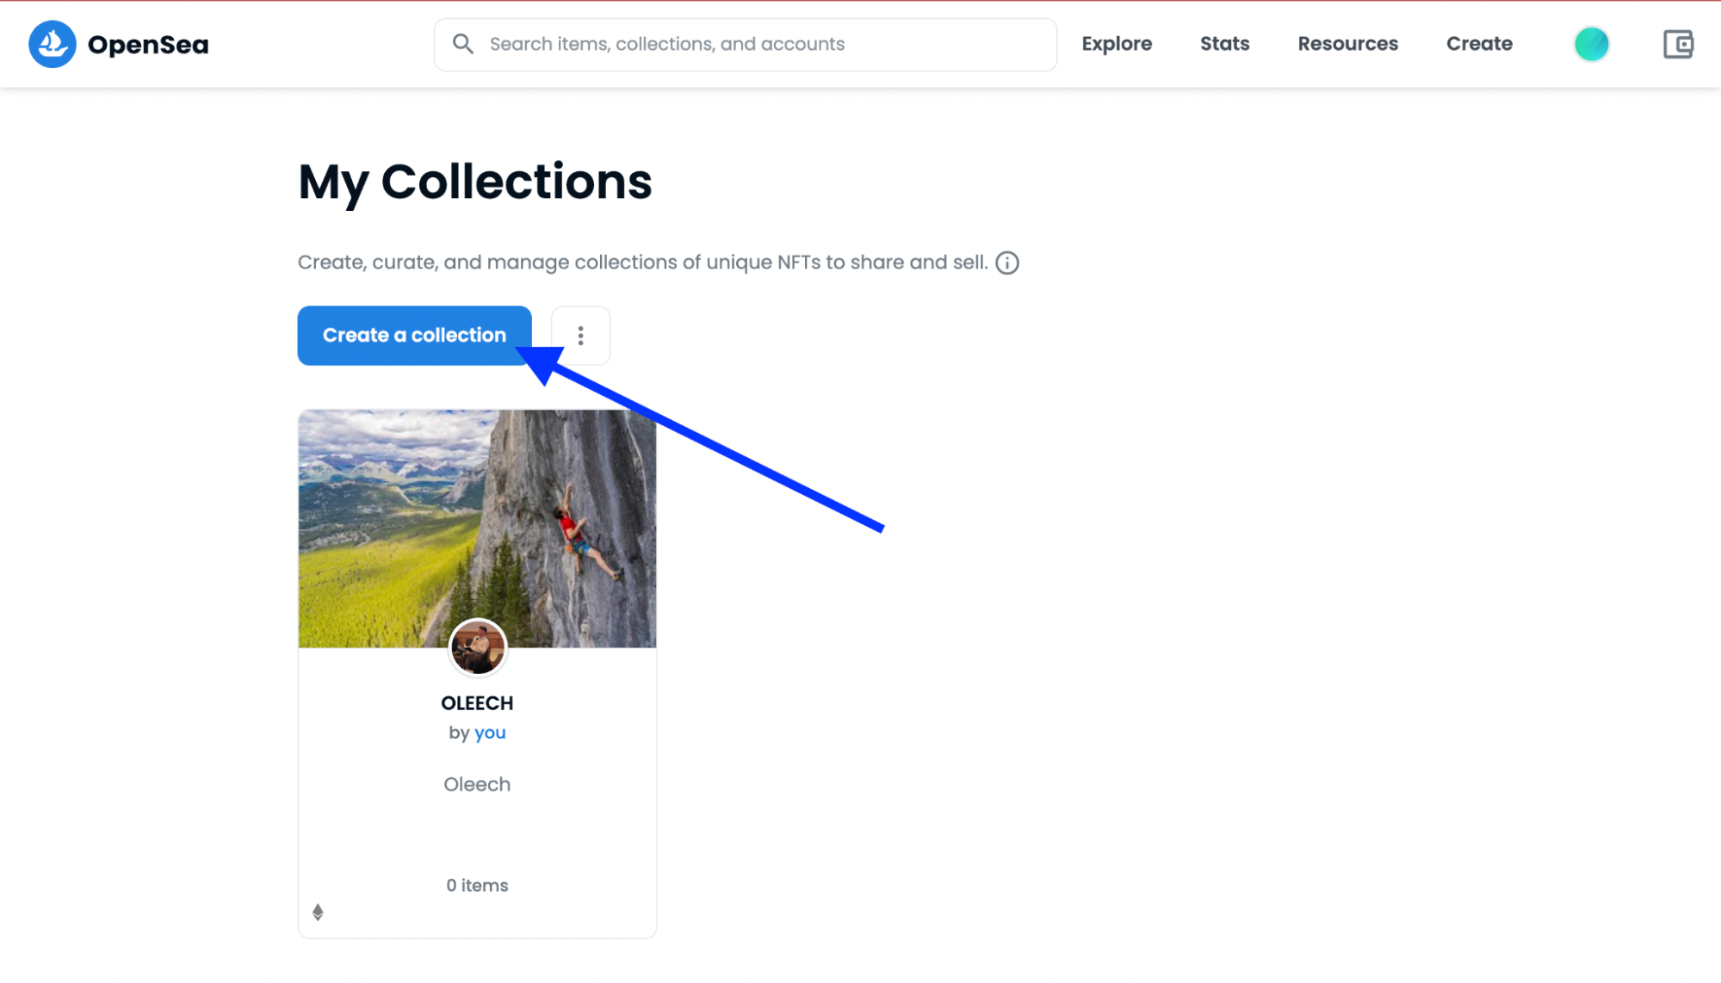1721x983 pixels.
Task: Select the search input field
Action: coord(745,44)
